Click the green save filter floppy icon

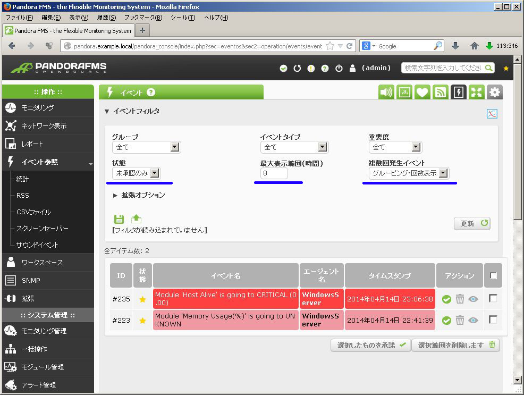[x=119, y=219]
